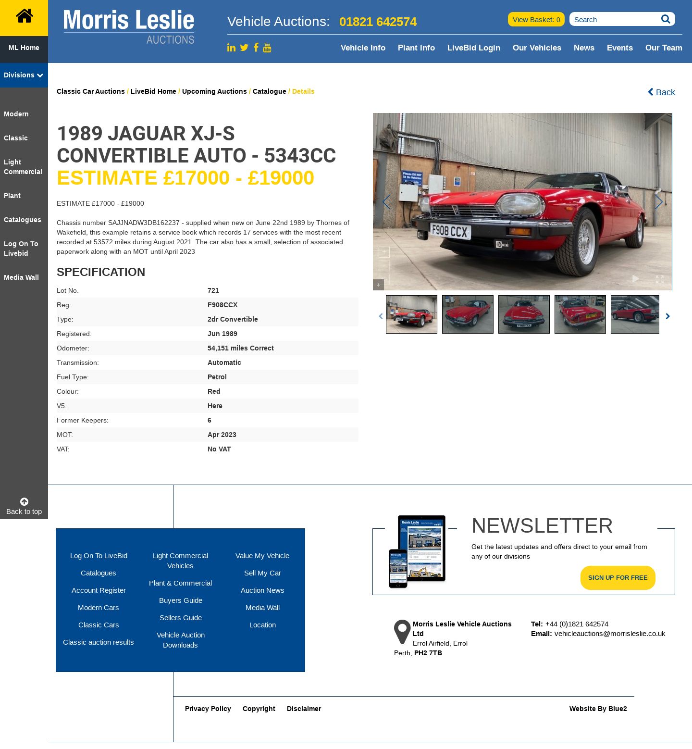This screenshot has width=692, height=749.
Task: Open Classic auction results footer link
Action: tap(99, 642)
